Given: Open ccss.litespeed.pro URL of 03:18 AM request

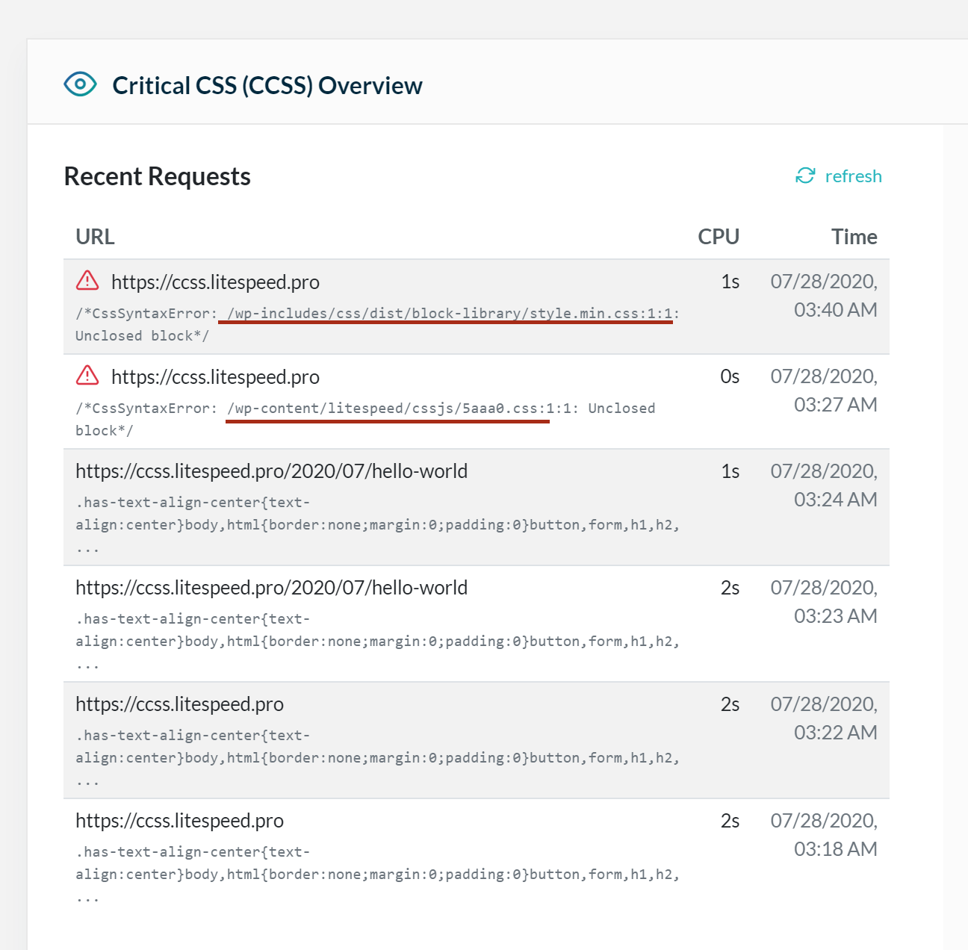Looking at the screenshot, I should coord(179,821).
